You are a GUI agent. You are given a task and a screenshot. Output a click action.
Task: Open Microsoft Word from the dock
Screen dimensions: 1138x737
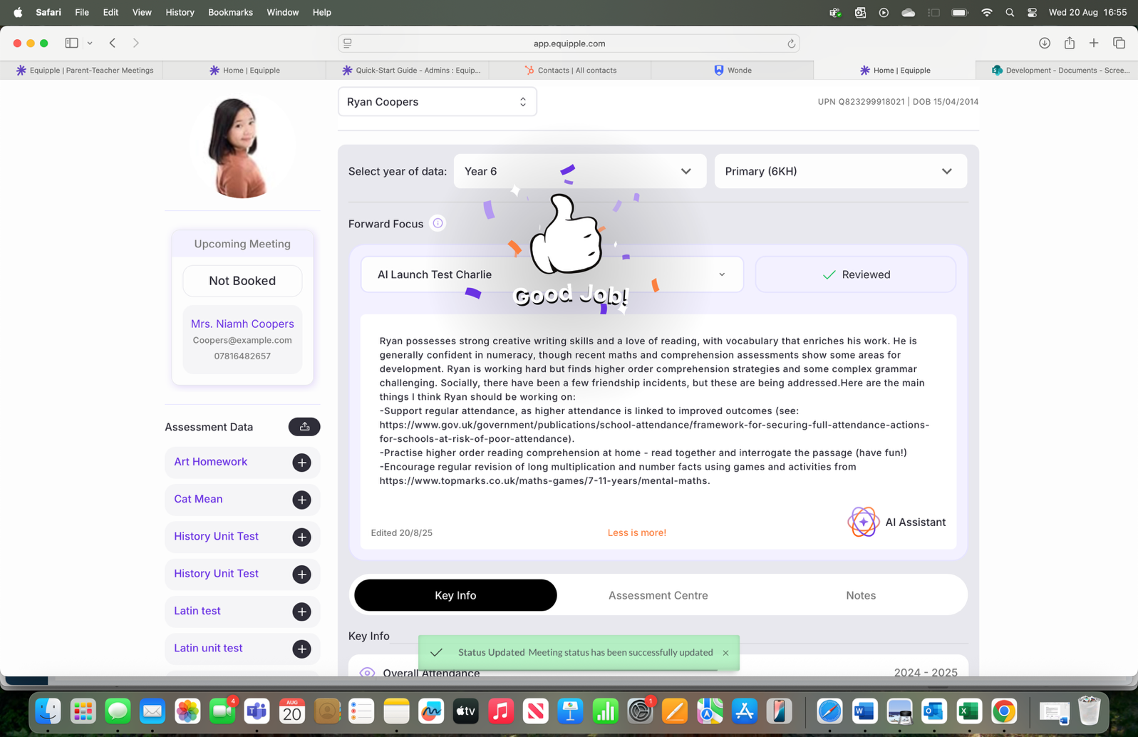pyautogui.click(x=864, y=711)
